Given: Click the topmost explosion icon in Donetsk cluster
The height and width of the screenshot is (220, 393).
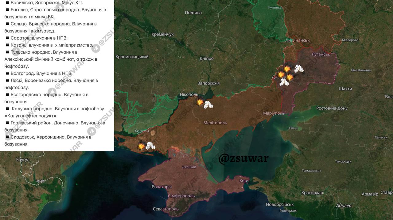Looking at the screenshot, I should point(287,69).
